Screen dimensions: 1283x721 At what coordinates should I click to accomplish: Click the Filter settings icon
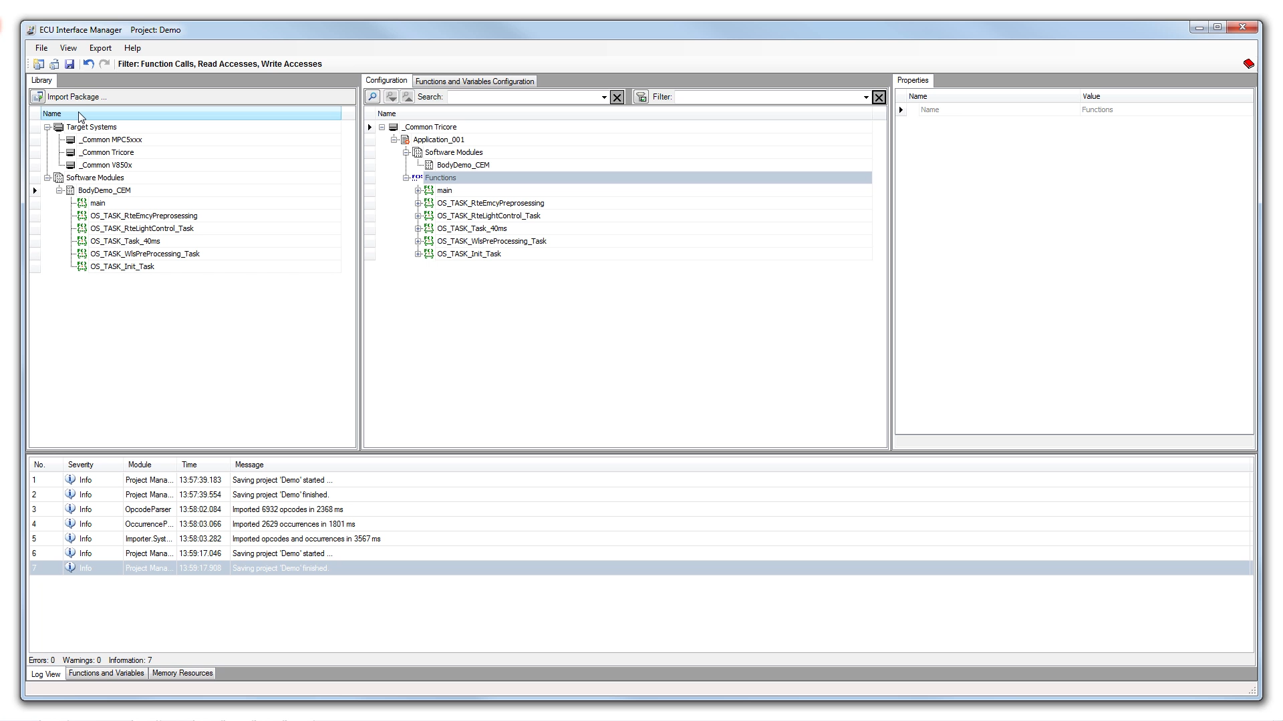[641, 97]
